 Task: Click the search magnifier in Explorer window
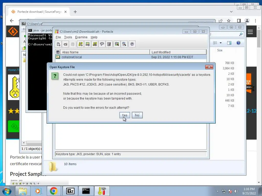241,34
